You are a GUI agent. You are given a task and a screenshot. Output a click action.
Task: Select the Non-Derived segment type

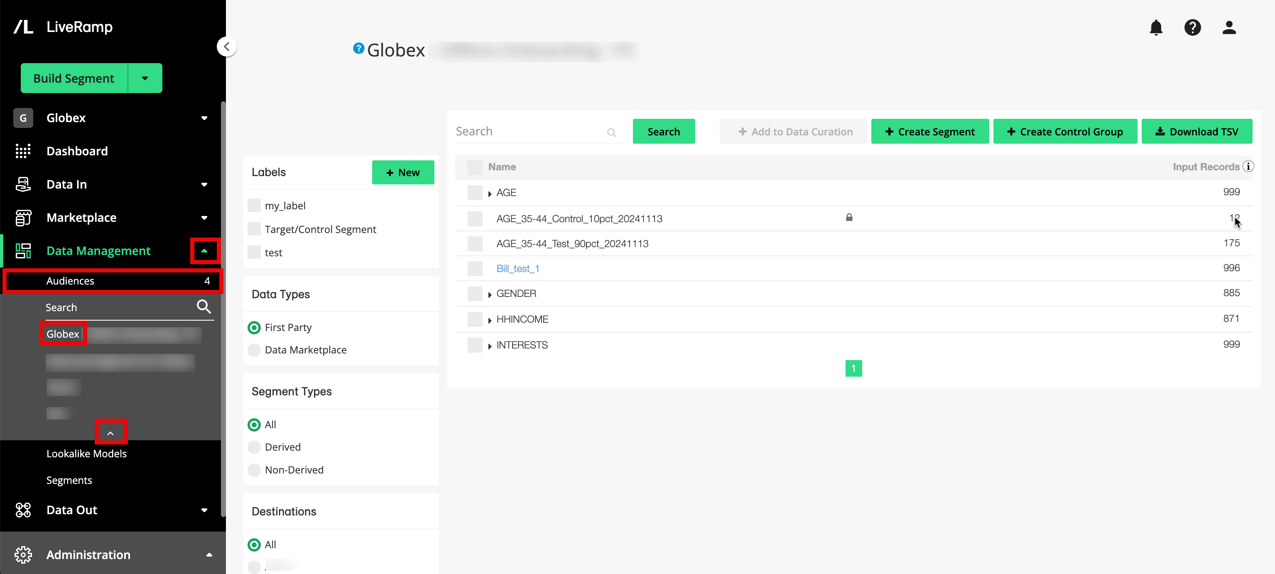pyautogui.click(x=254, y=470)
